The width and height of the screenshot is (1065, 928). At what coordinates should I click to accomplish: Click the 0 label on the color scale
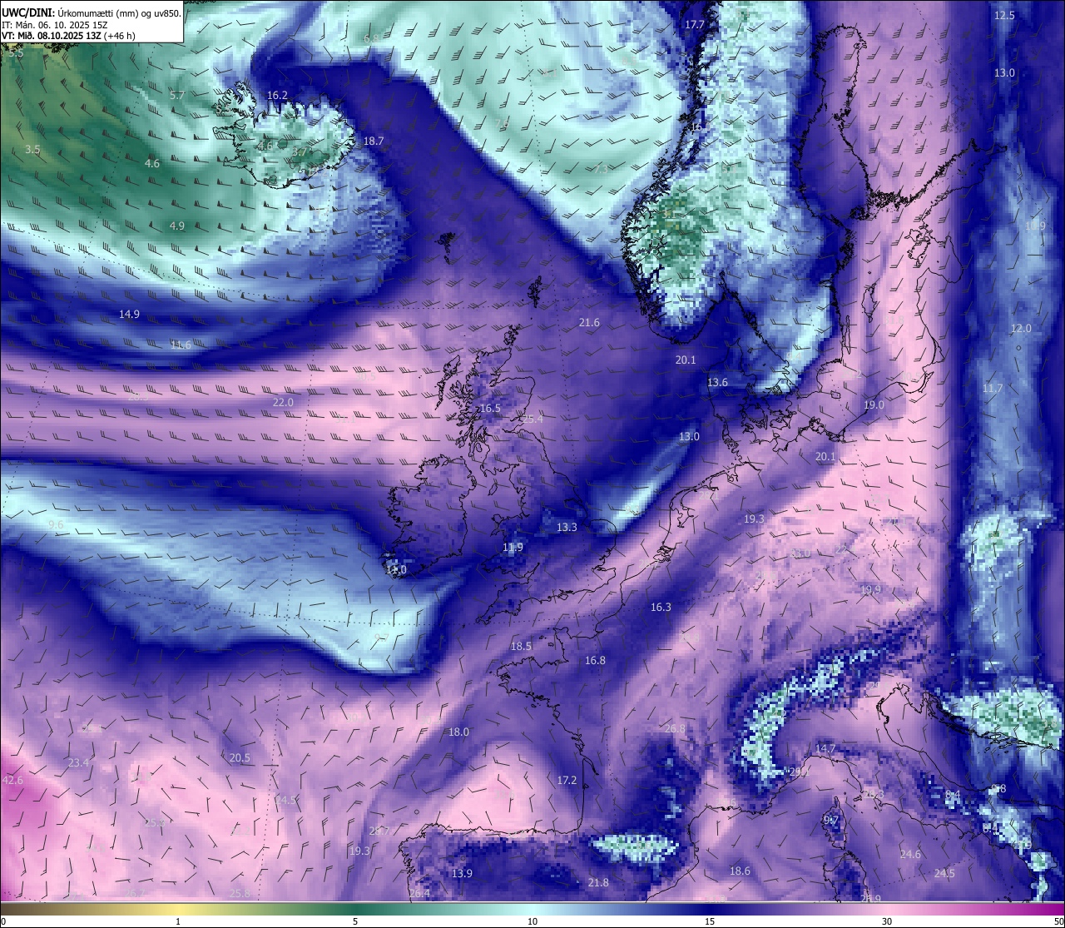point(3,921)
